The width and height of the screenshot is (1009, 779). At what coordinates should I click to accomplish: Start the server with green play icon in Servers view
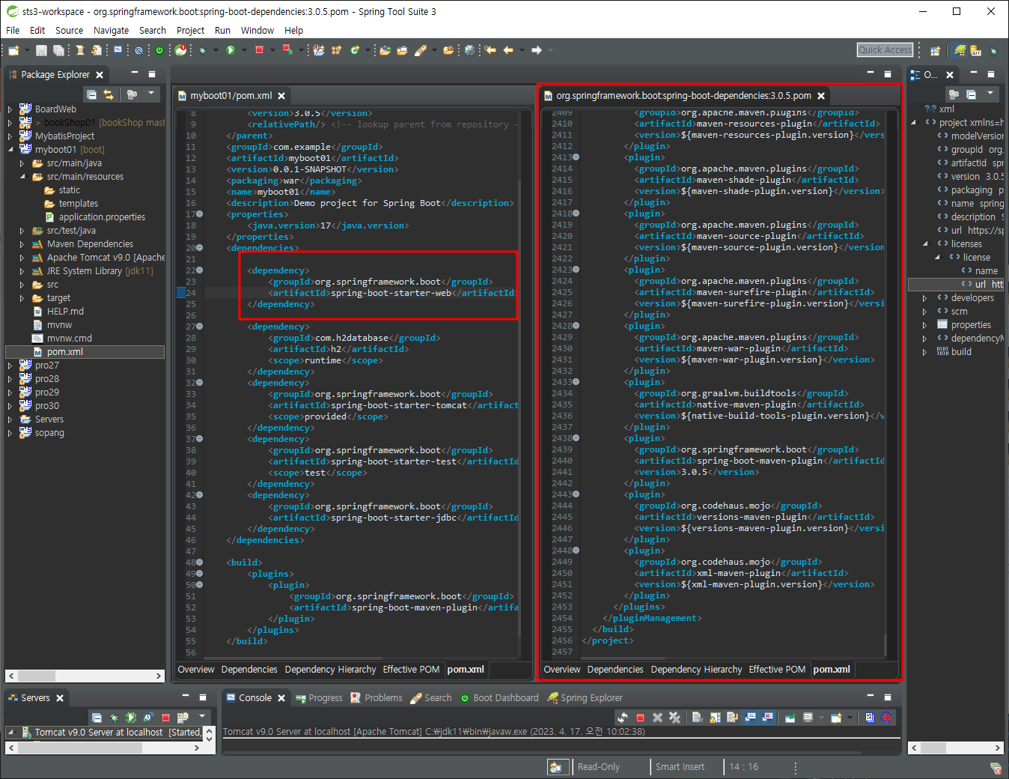tap(131, 718)
